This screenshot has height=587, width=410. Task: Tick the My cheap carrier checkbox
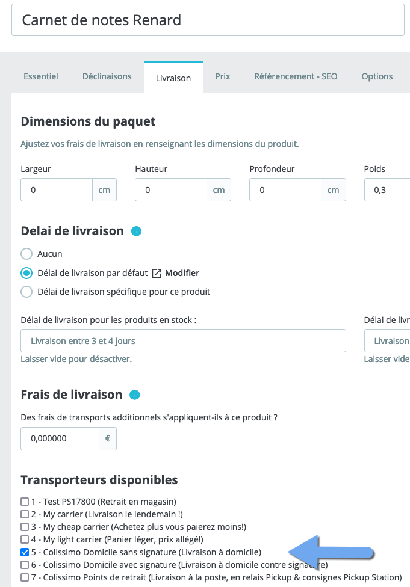25,527
